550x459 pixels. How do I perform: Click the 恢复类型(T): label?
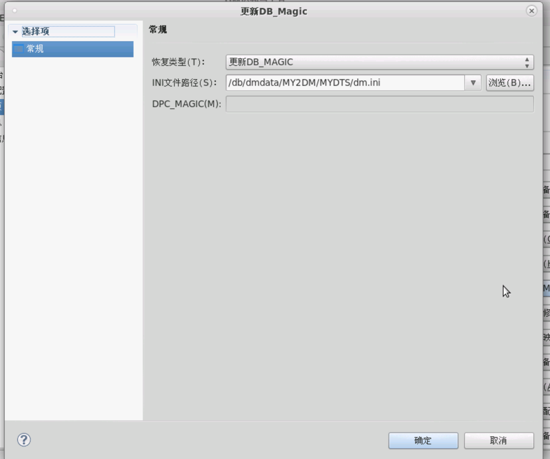(x=178, y=62)
